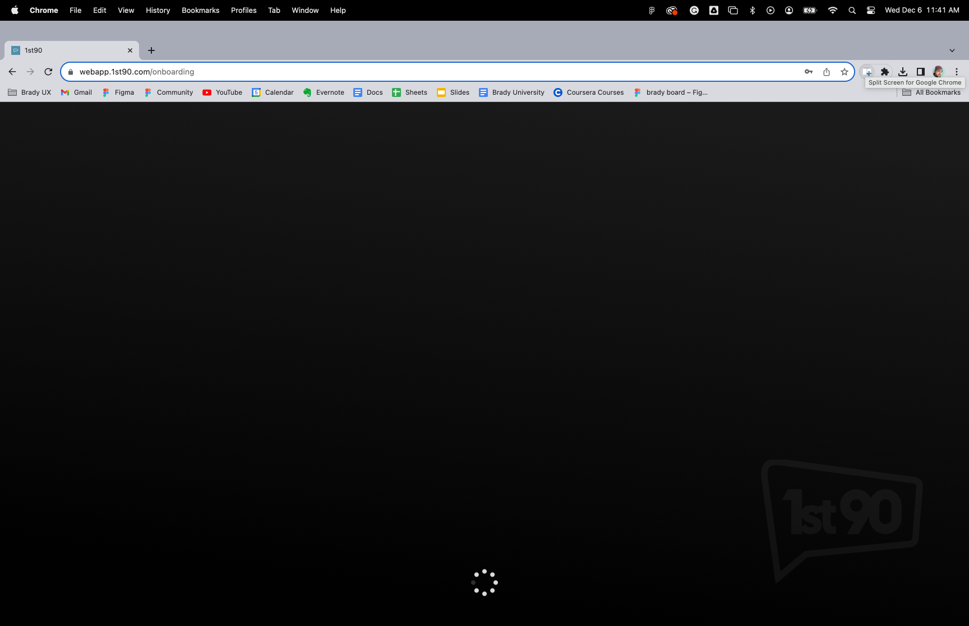Open the Community bookmark
This screenshot has width=969, height=626.
pos(168,92)
